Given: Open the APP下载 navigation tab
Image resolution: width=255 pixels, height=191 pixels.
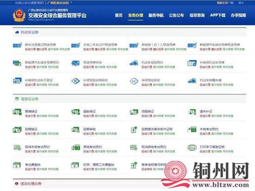Looking at the screenshot, I should [217, 15].
